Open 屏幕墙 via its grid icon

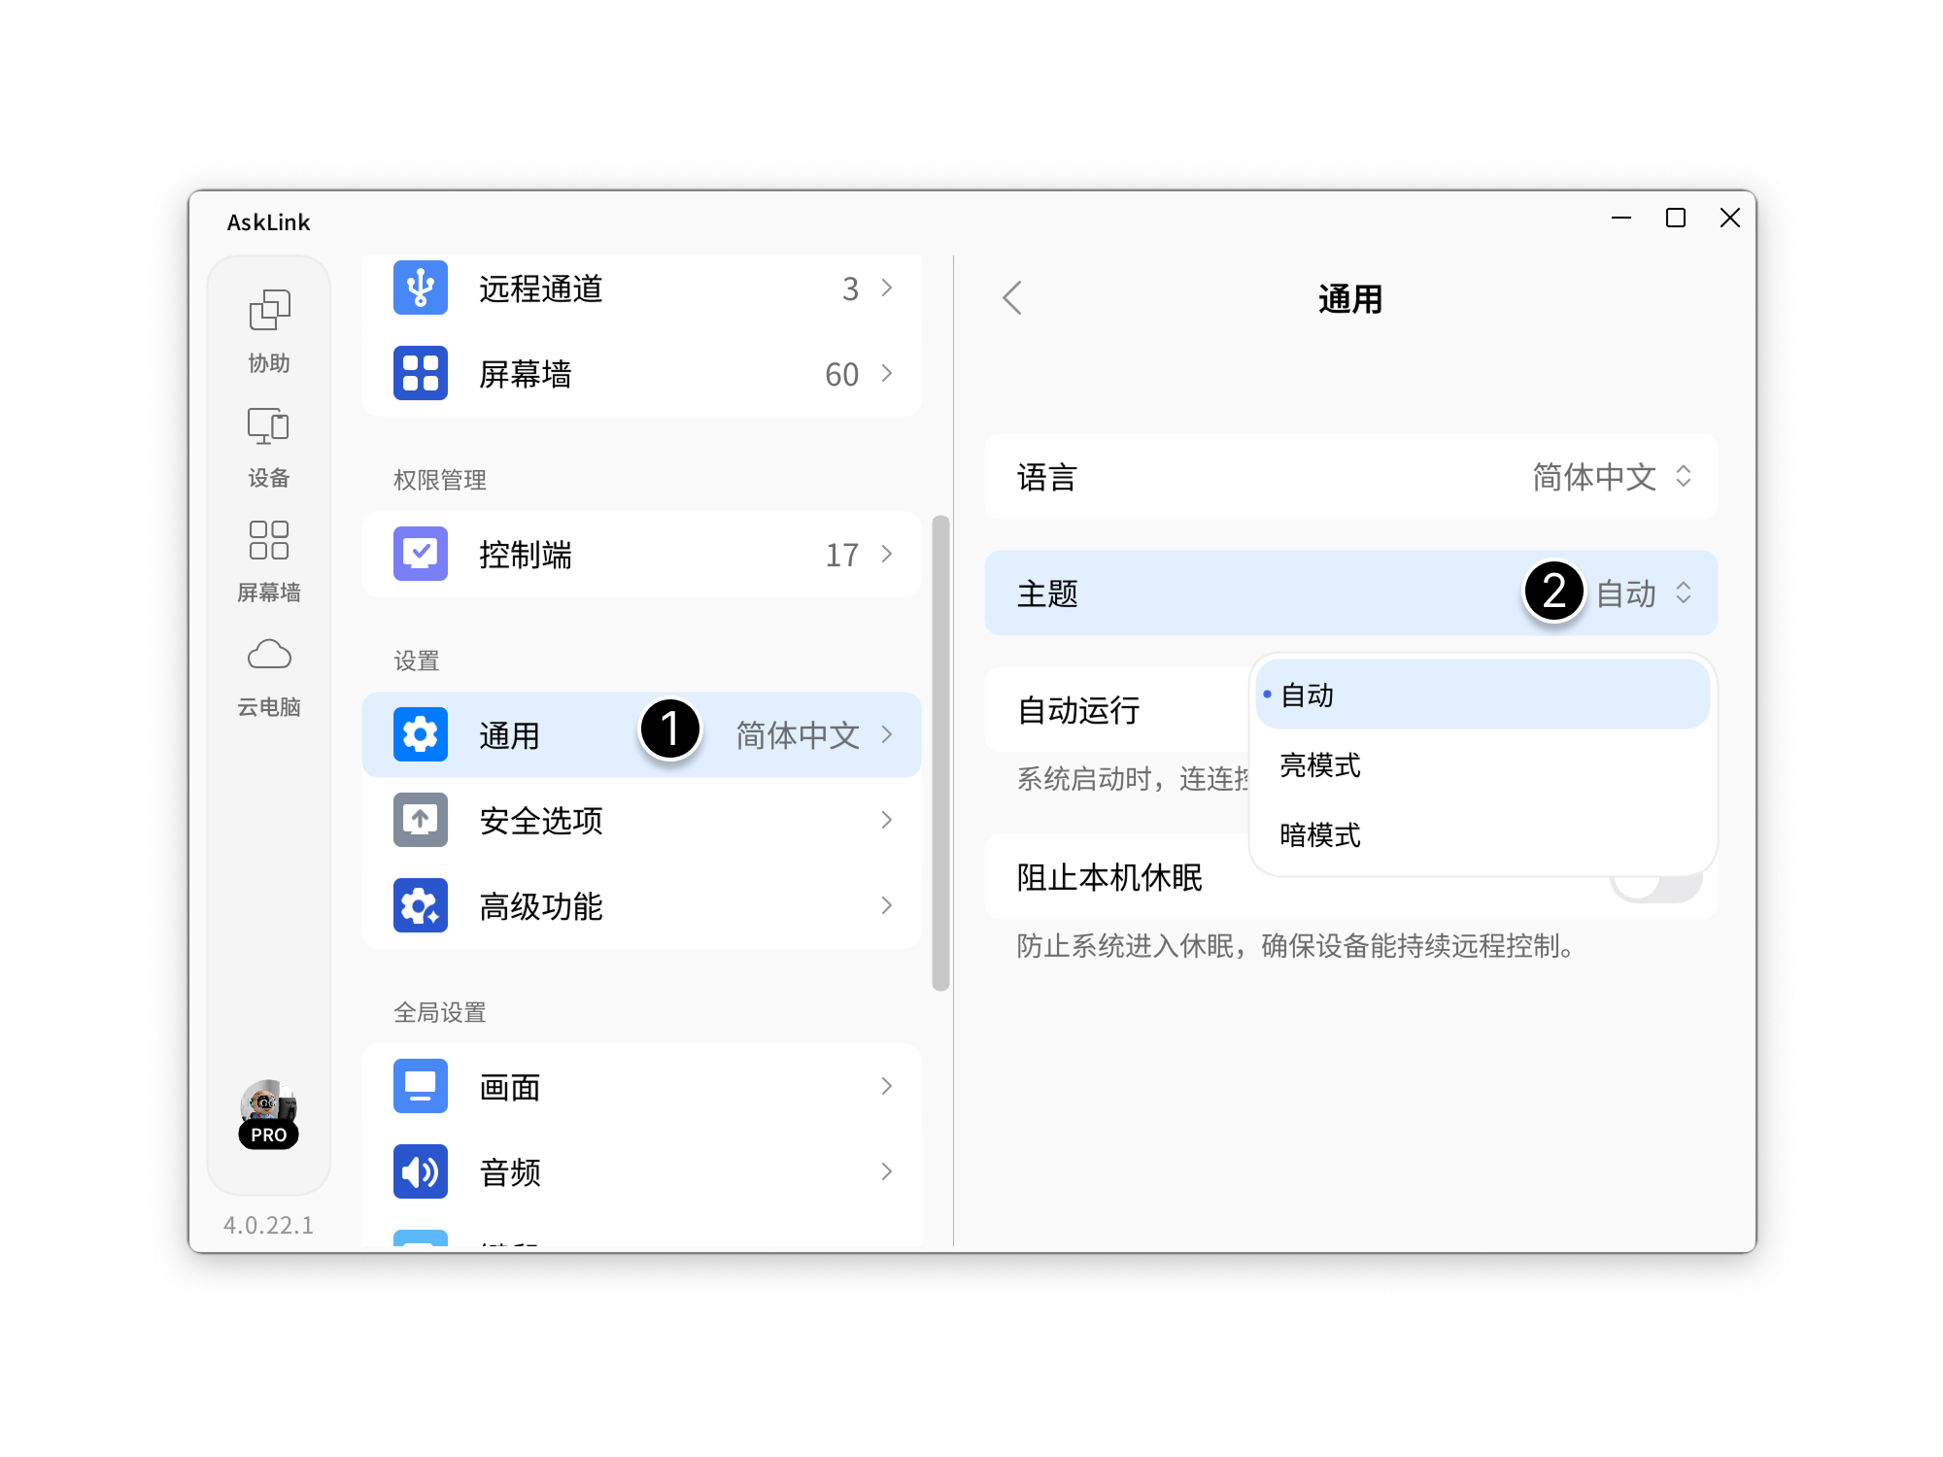[x=420, y=373]
